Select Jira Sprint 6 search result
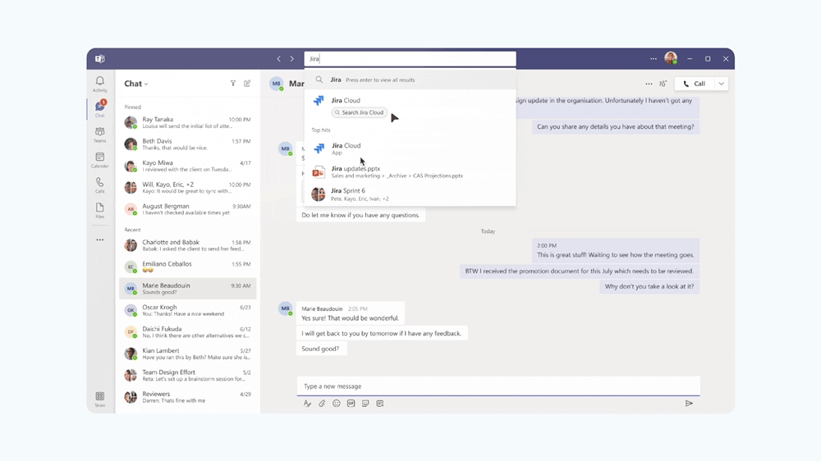The image size is (821, 461). tap(410, 194)
